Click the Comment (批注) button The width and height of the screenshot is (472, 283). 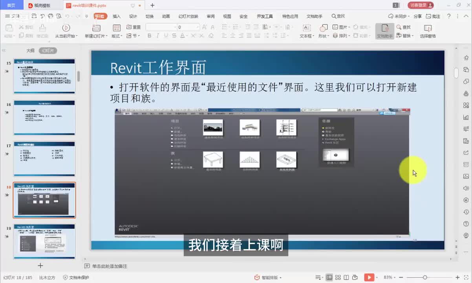(434, 16)
